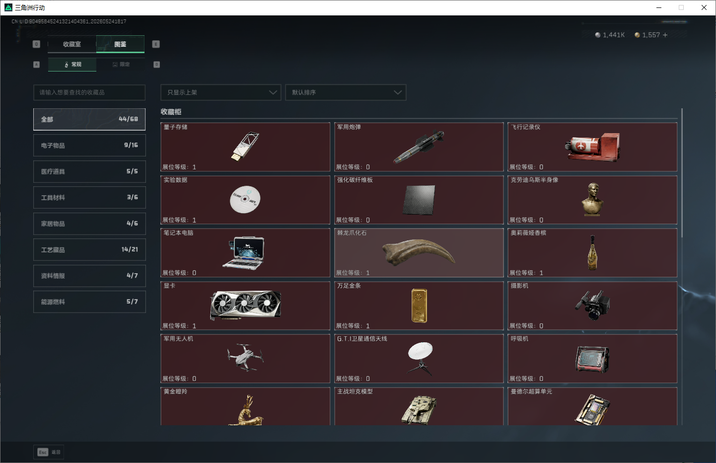Click the Esc 返回 back button
The height and width of the screenshot is (463, 716).
point(49,452)
